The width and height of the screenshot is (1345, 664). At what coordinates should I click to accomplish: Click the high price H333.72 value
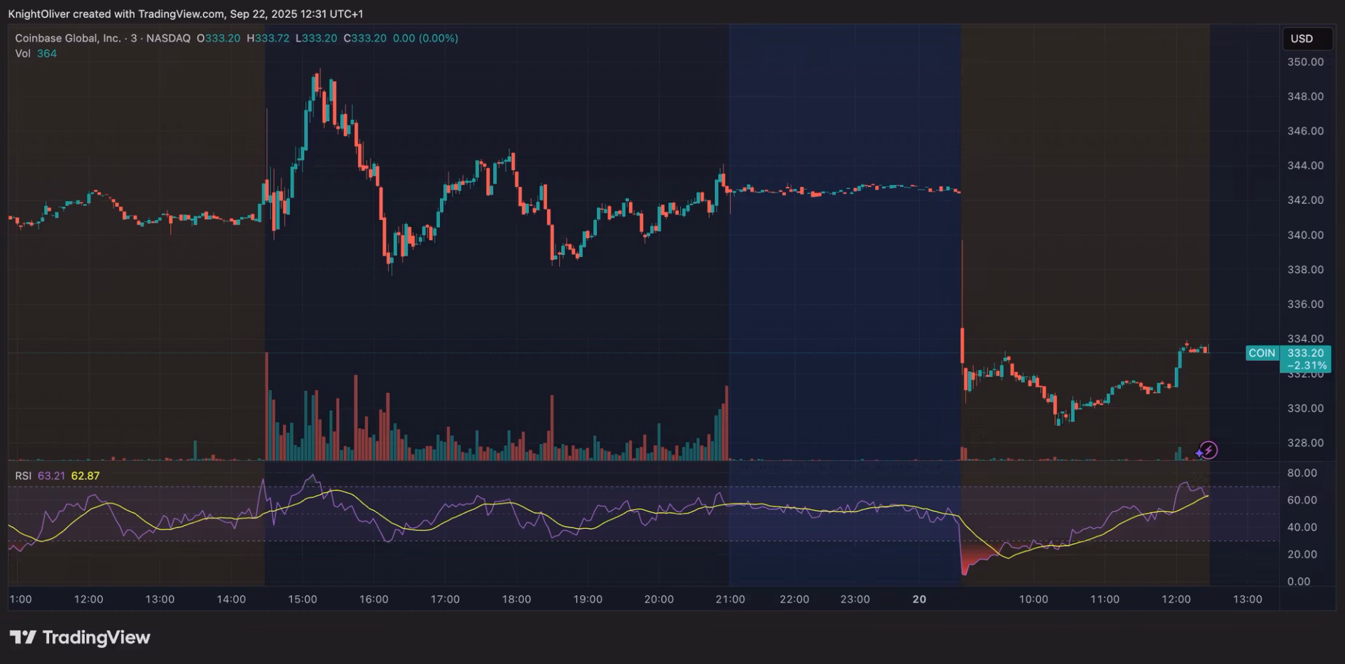(x=268, y=39)
